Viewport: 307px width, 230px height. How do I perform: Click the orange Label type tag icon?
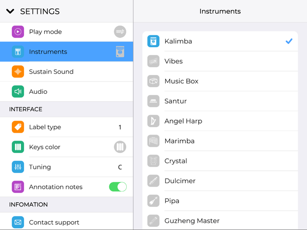click(x=18, y=127)
